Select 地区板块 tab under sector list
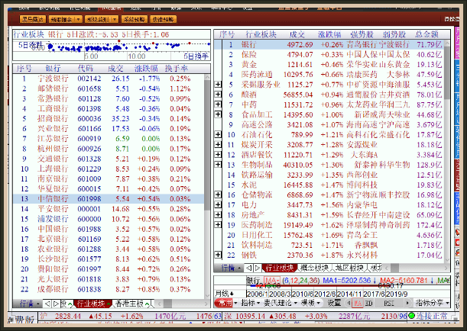This screenshot has width=467, height=331. (x=349, y=268)
